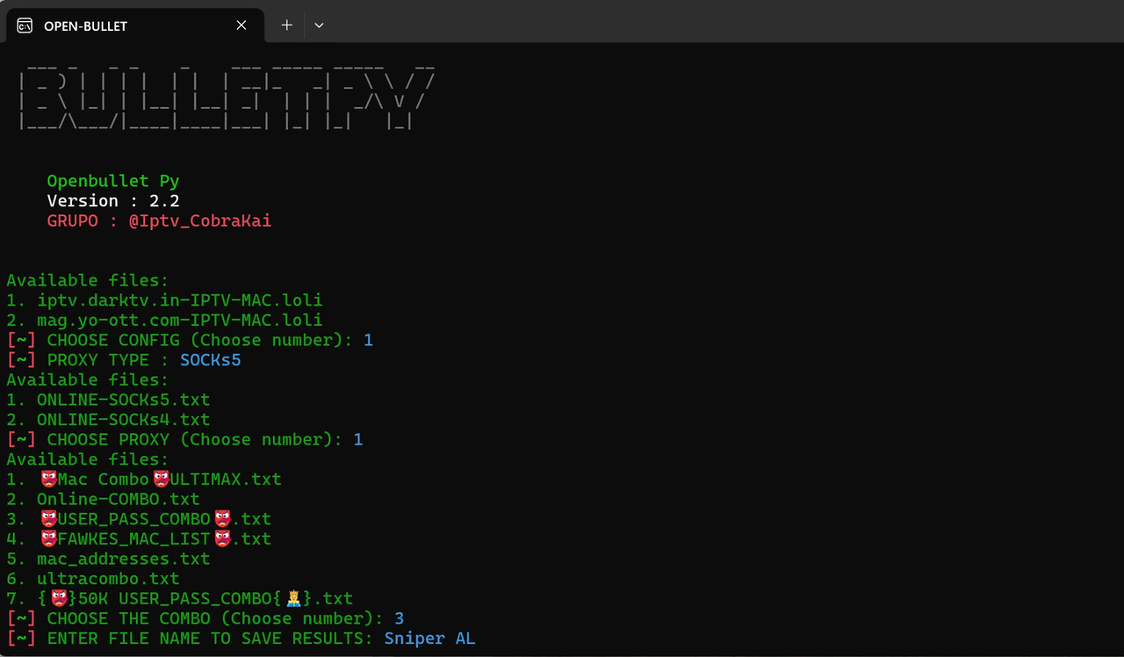1124x657 pixels.
Task: Click the BULLETPY ASCII art banner
Action: click(227, 97)
